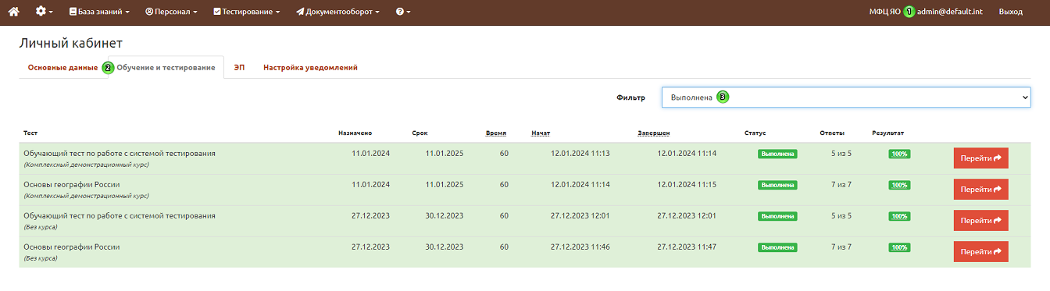Click Перейти for test started 12.01.2024 11:13
Screen dimensions: 1050x291
[x=980, y=158]
